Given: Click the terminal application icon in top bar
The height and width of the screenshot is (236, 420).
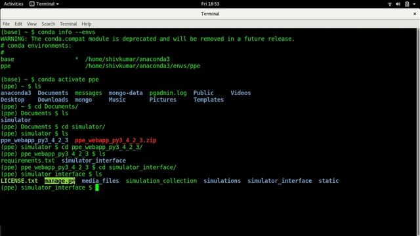Looking at the screenshot, I should pyautogui.click(x=32, y=4).
